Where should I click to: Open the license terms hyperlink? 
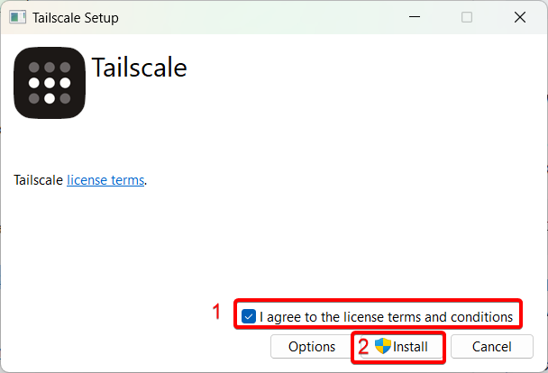click(105, 180)
